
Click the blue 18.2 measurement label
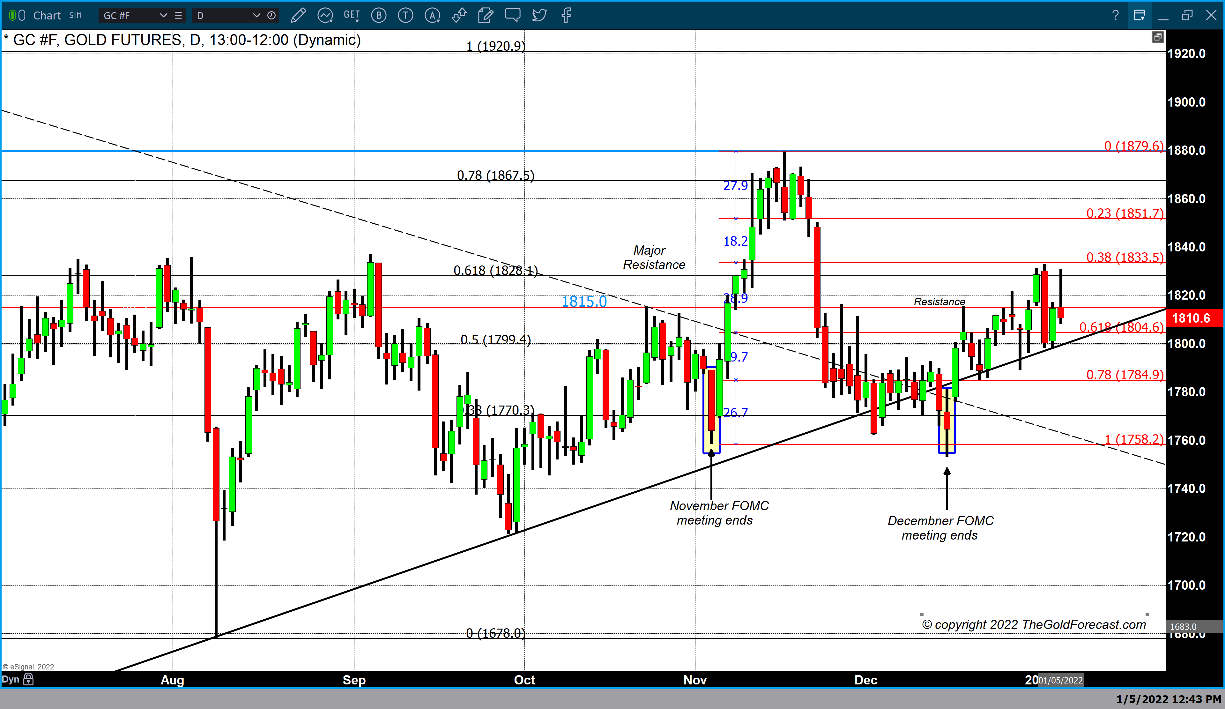pos(735,241)
